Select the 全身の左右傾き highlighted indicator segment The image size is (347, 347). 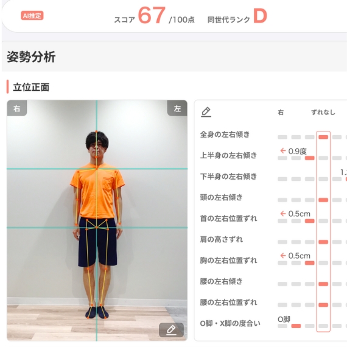click(x=323, y=137)
